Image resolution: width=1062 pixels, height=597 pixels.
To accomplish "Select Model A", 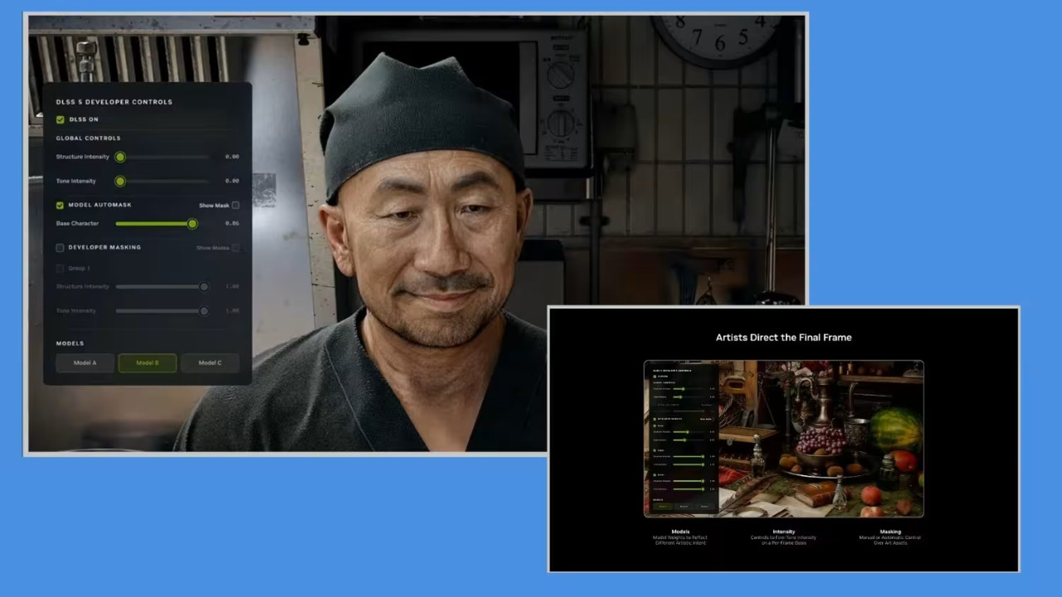I will tap(85, 362).
